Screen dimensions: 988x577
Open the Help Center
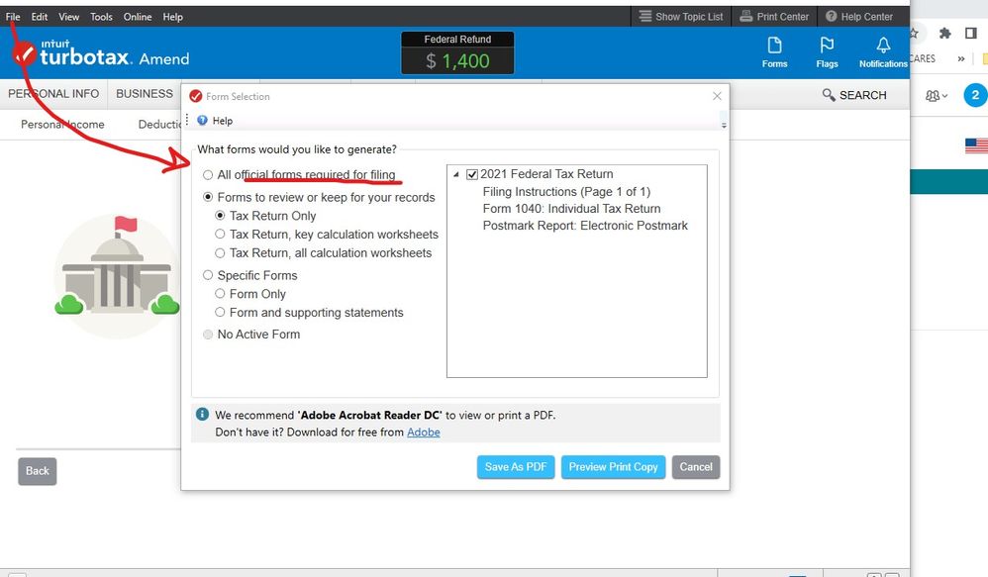pyautogui.click(x=859, y=17)
